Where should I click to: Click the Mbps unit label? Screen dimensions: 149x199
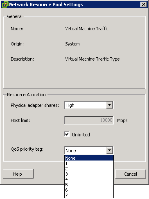click(x=122, y=120)
